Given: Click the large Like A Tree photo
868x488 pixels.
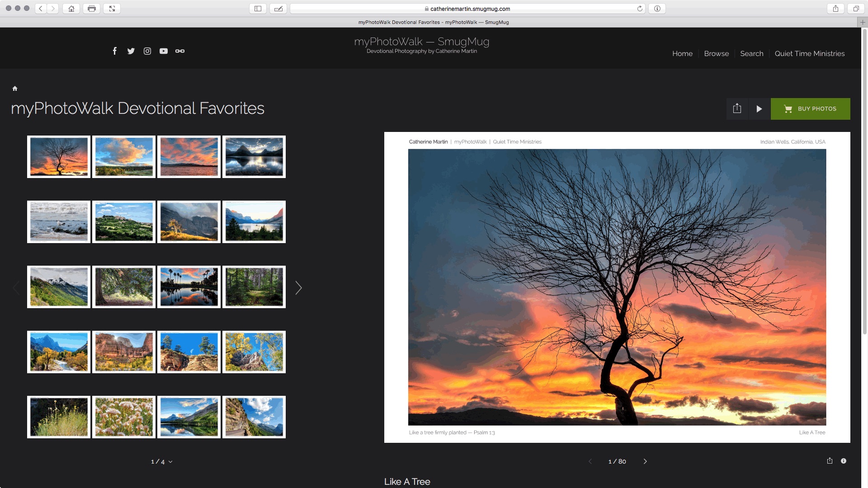Looking at the screenshot, I should tap(617, 287).
